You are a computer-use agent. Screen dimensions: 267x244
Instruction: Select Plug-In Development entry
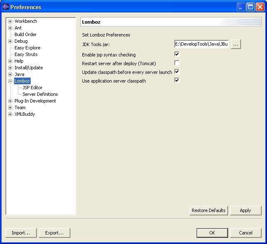(35, 101)
